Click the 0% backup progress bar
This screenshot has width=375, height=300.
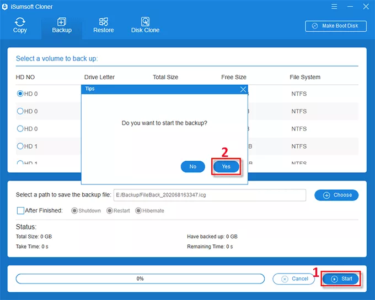[140, 279]
